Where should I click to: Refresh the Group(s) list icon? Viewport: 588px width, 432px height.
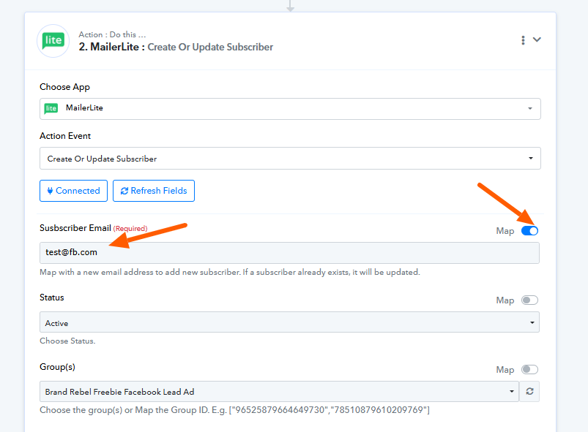[529, 392]
